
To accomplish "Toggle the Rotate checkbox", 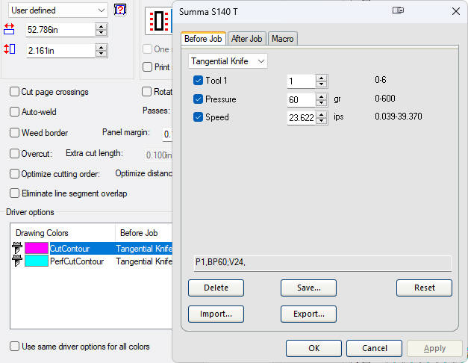I will [146, 91].
